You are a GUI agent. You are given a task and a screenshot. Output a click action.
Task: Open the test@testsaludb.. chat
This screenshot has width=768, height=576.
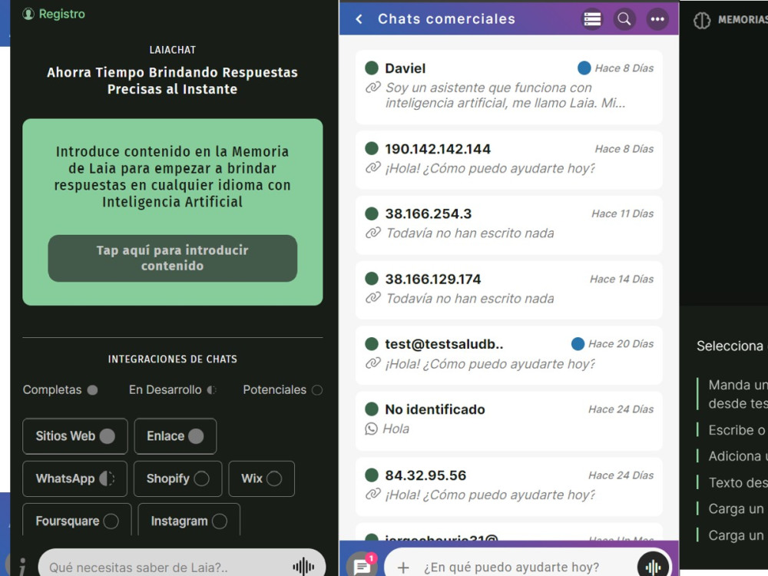pos(509,355)
